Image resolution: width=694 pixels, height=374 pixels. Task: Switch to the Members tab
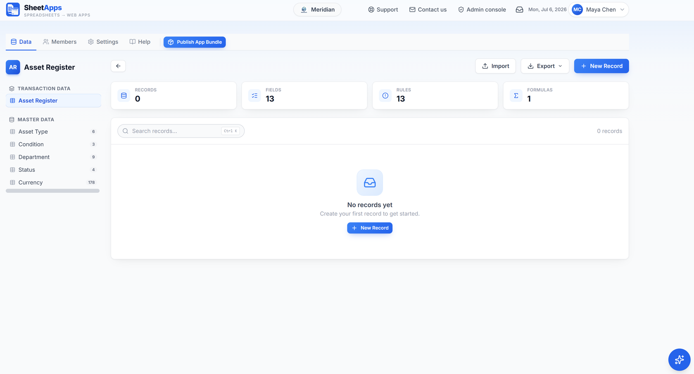tap(59, 42)
